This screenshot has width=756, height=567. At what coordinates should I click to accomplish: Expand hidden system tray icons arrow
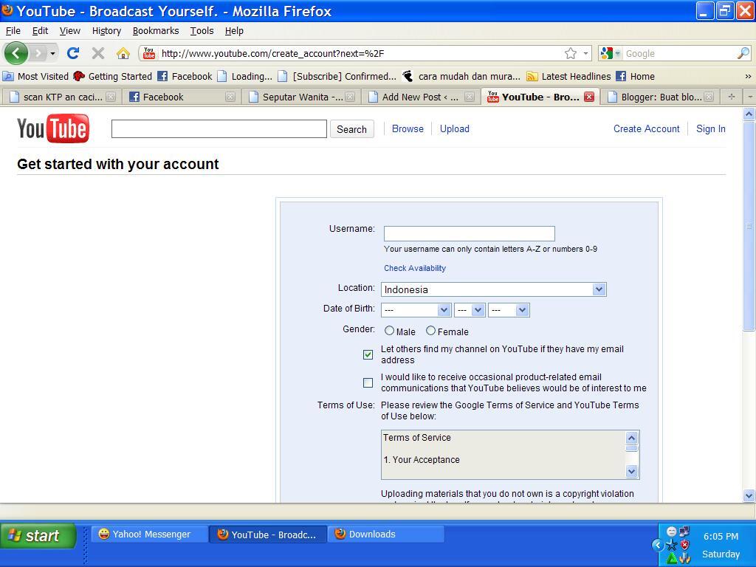click(x=658, y=545)
